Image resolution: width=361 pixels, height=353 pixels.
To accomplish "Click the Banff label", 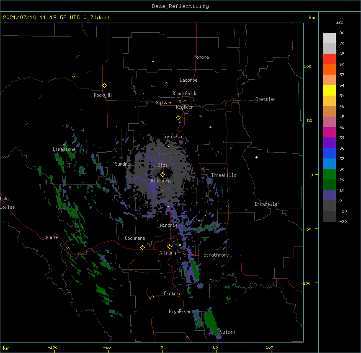I will (52, 238).
